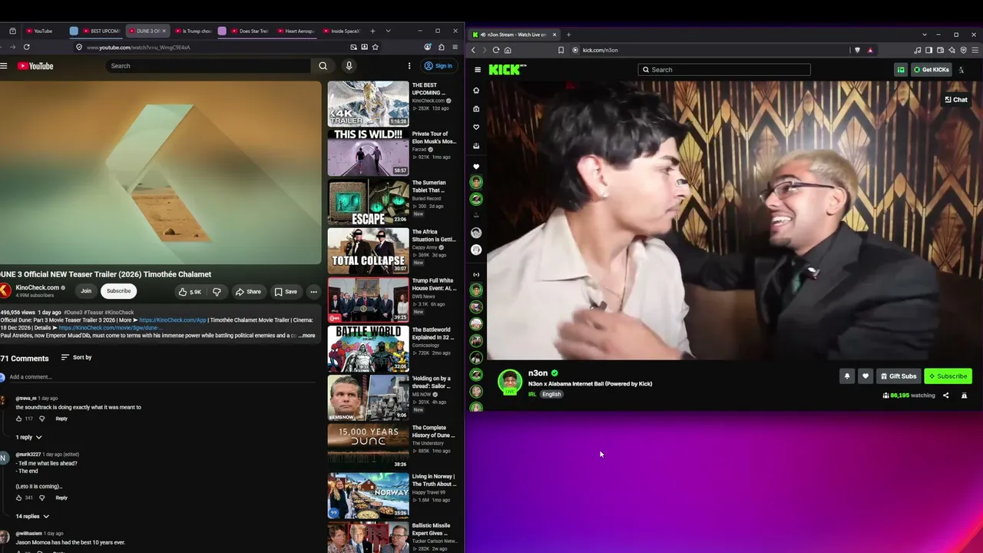Open the Kick browser's main menu icon
Screen dimensions: 983x553
(x=975, y=50)
